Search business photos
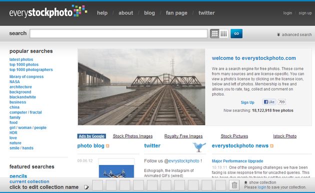The image size is (315, 193). (x=17, y=102)
